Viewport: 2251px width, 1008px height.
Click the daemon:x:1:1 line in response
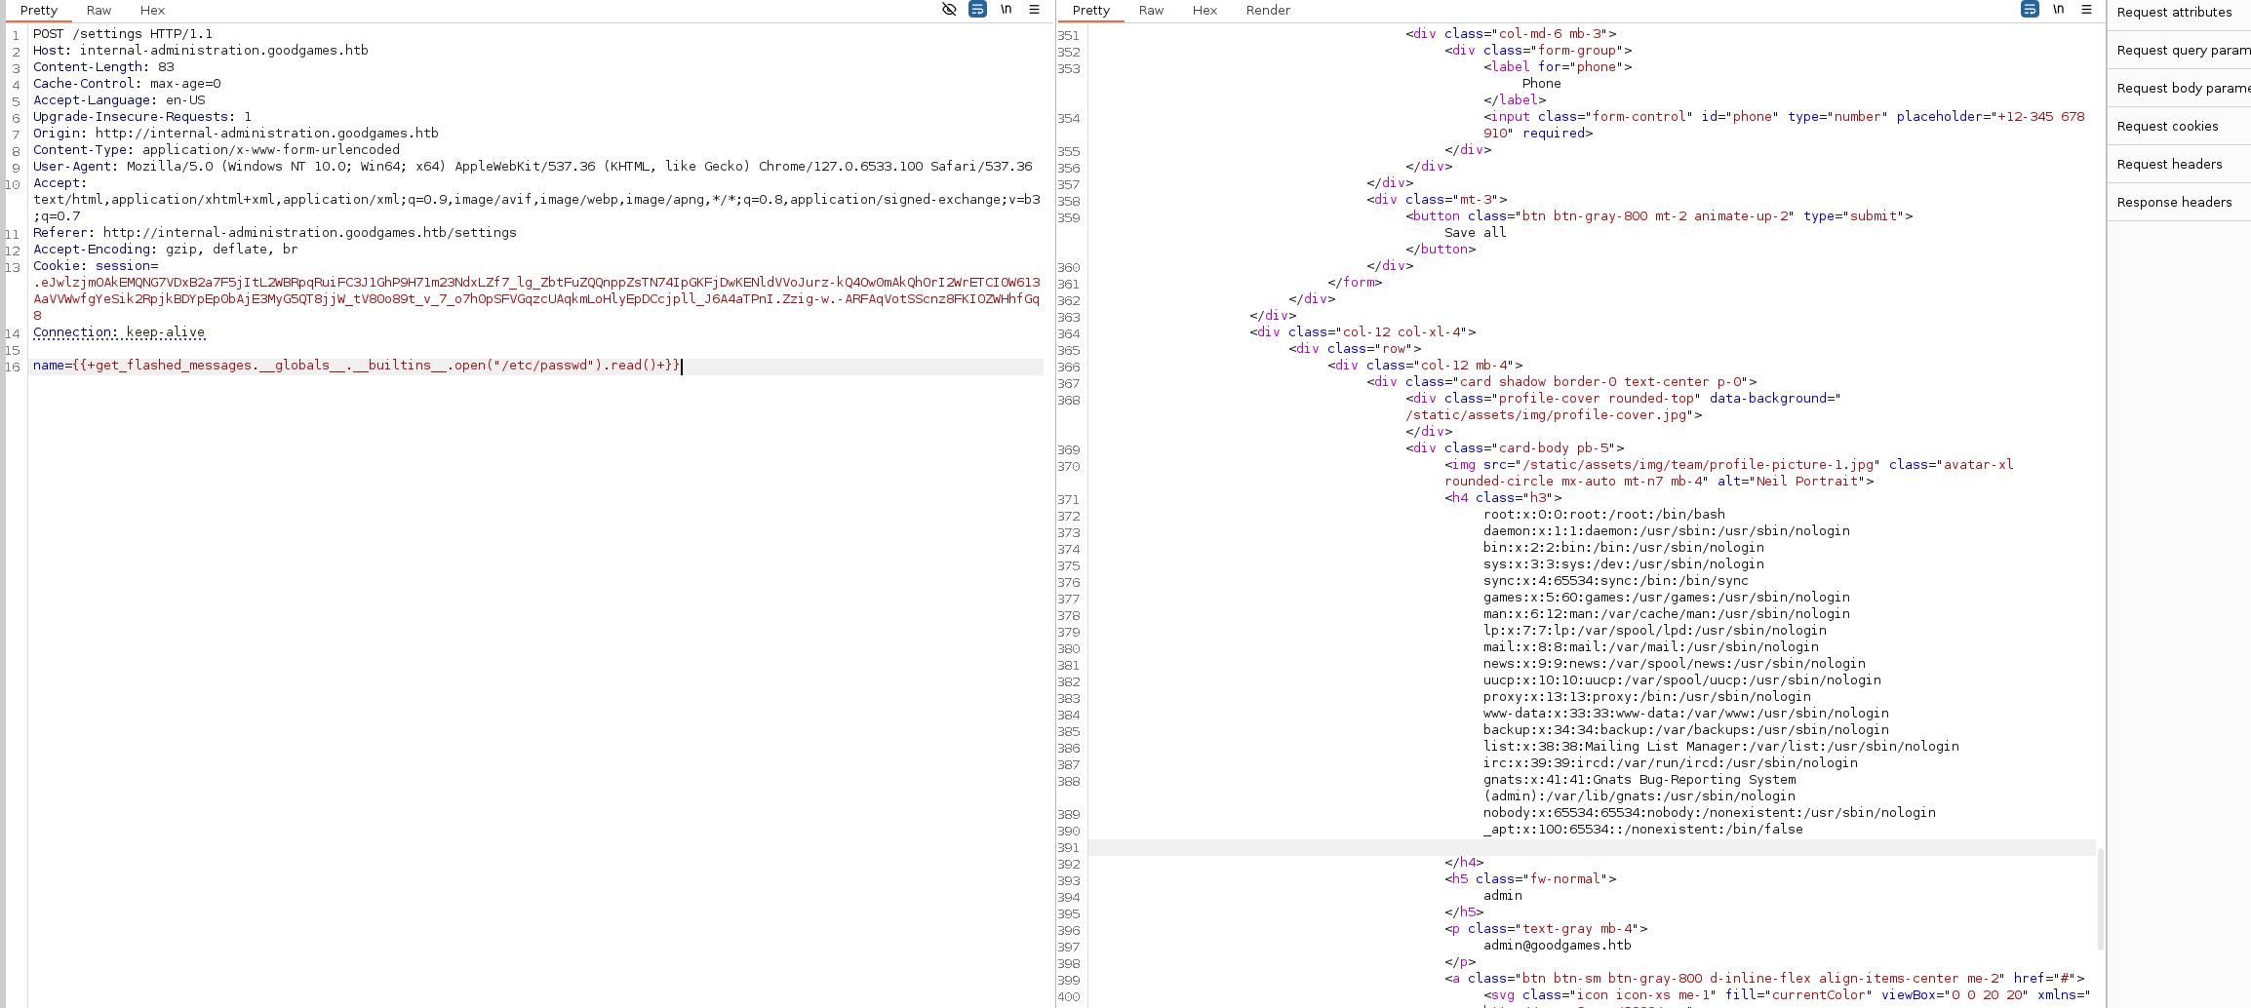tap(1666, 531)
